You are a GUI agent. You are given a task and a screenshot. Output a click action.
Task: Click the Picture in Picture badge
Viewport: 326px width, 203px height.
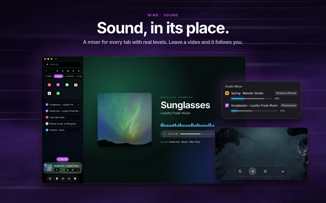coord(286,93)
